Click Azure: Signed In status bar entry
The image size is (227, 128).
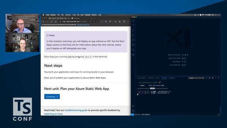[146, 114]
